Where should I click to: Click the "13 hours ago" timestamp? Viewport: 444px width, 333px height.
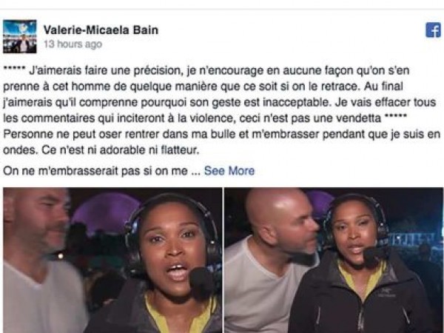tap(73, 44)
